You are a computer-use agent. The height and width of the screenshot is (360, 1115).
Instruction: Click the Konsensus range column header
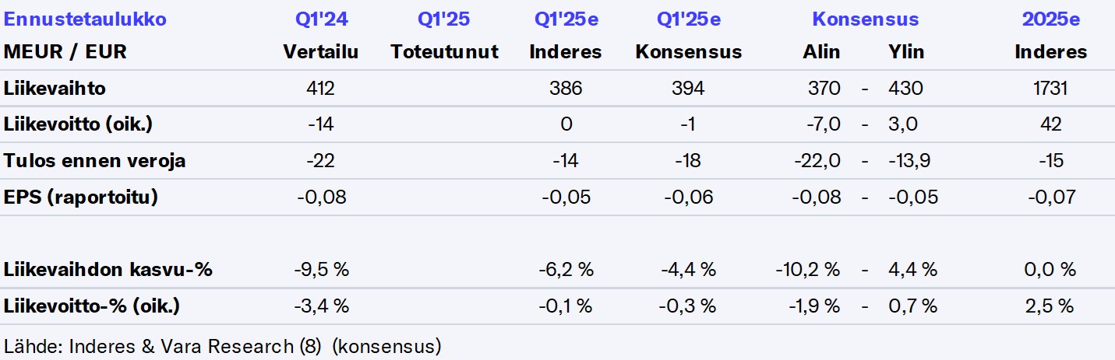click(865, 19)
